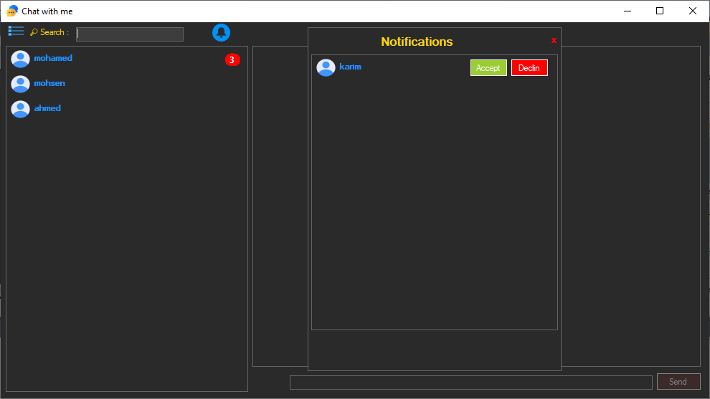This screenshot has height=399, width=710.
Task: Click ahmed's profile avatar
Action: 20,109
